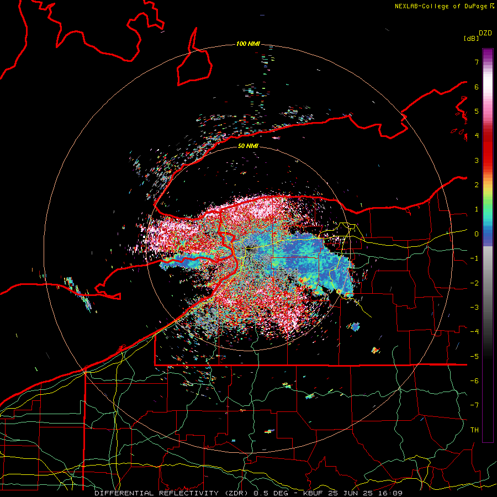Viewport: 497px width, 497px height.
Task: Click the -7 value on the ZDR scale
Action: coord(474,405)
